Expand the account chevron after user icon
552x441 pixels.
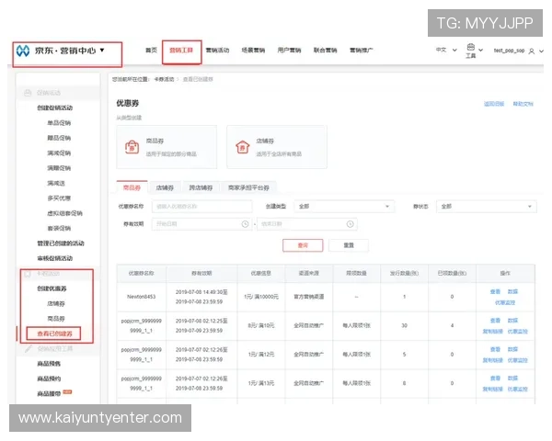pyautogui.click(x=541, y=51)
